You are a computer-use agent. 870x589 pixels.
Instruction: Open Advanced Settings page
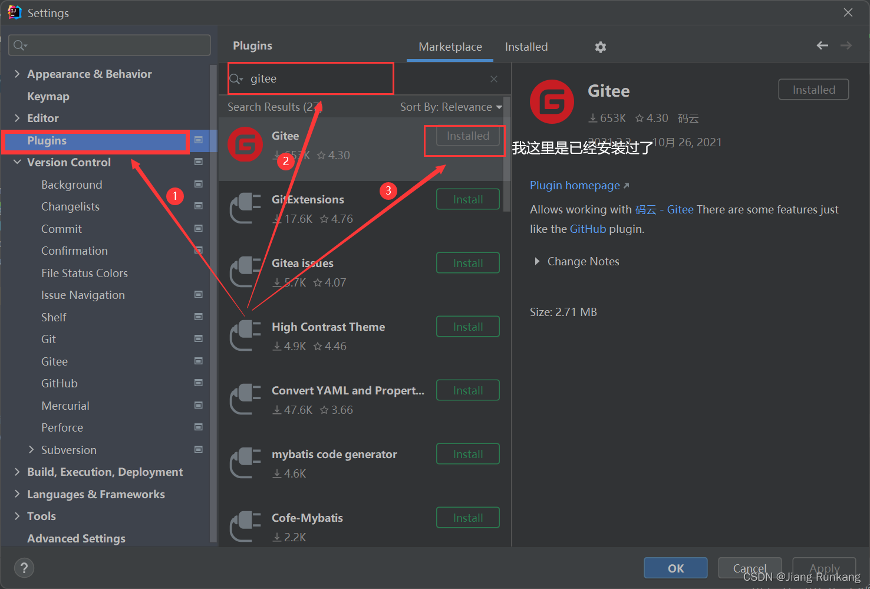click(76, 538)
